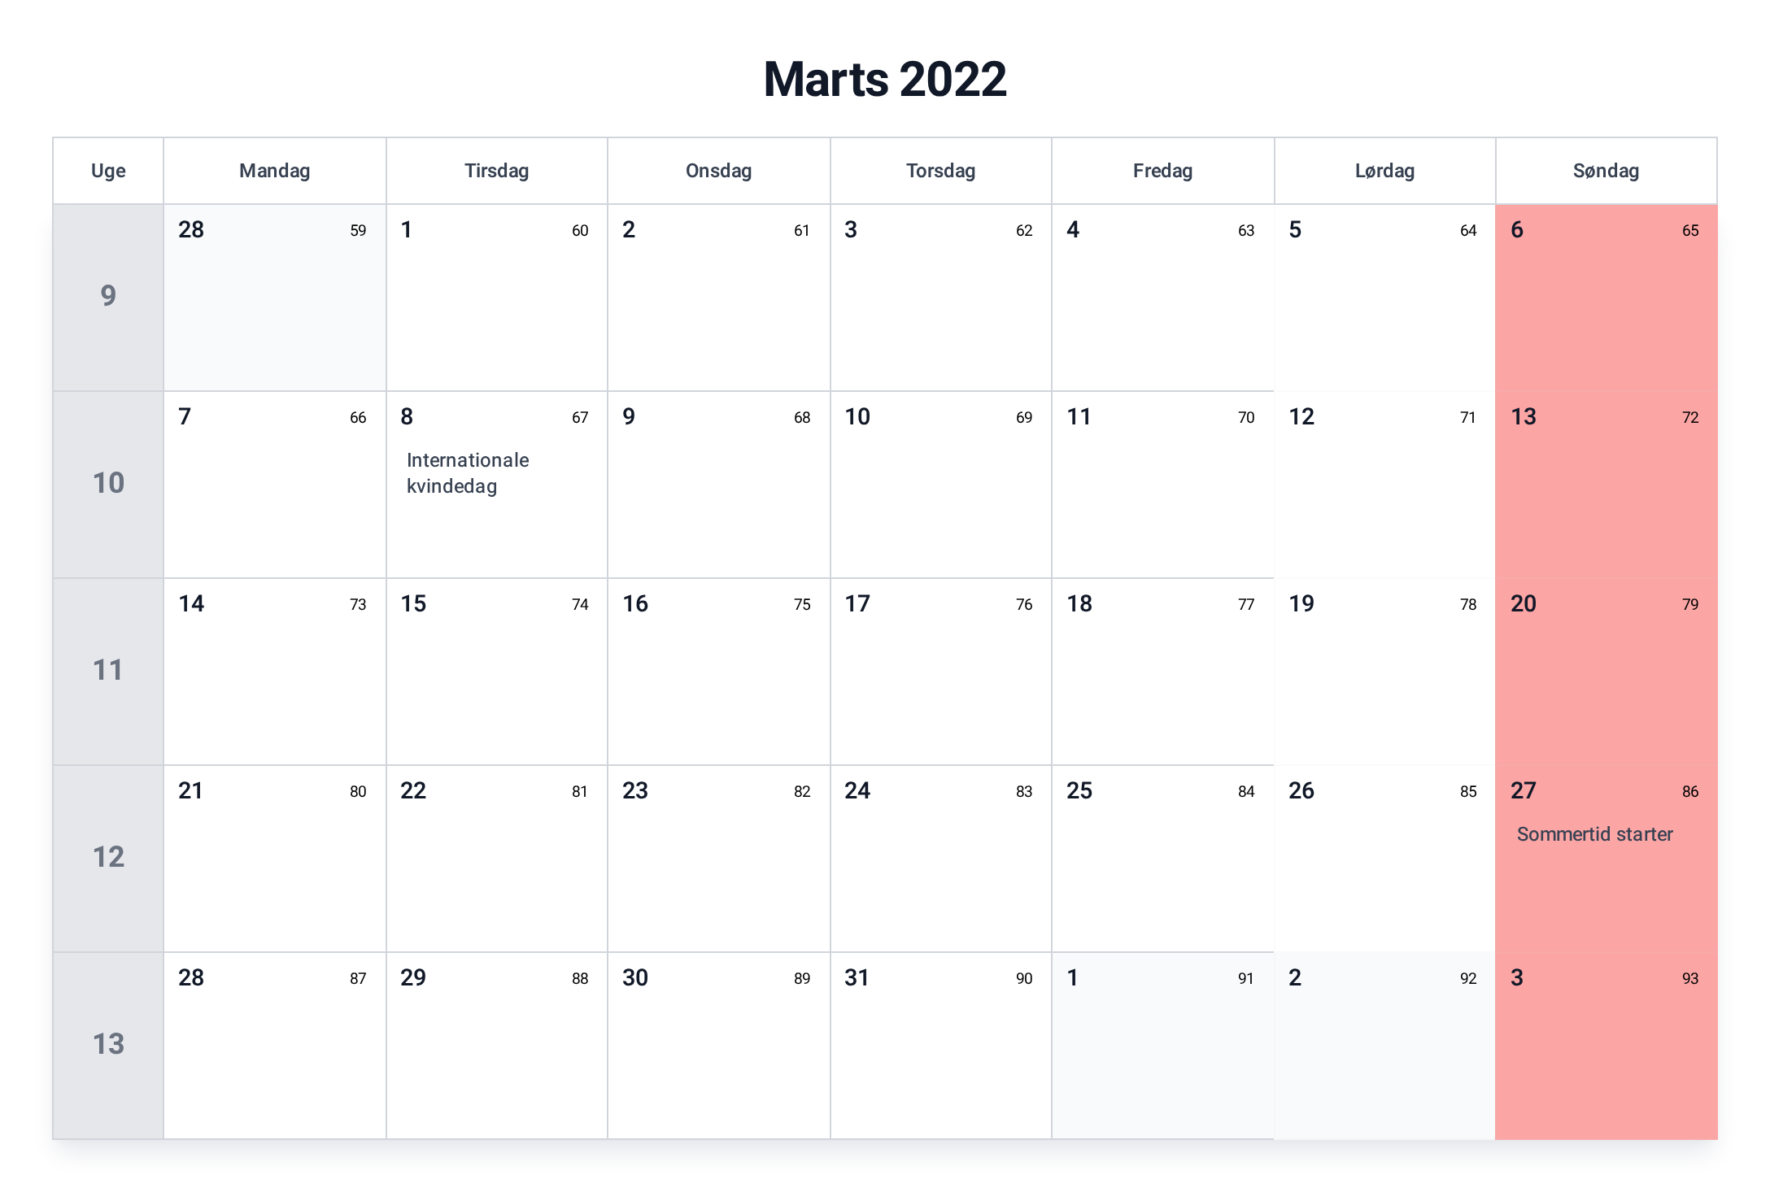Click day-of-year number 75

(802, 604)
